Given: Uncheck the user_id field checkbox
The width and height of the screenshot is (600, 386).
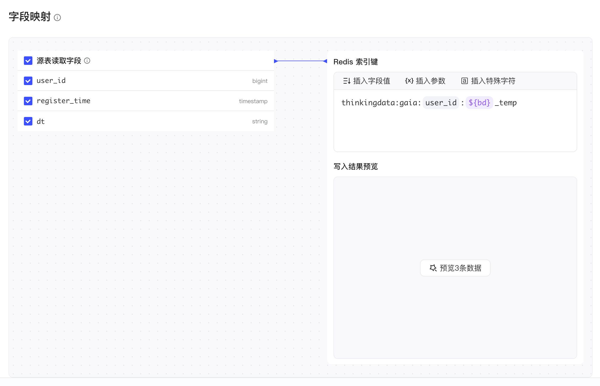Looking at the screenshot, I should point(28,81).
